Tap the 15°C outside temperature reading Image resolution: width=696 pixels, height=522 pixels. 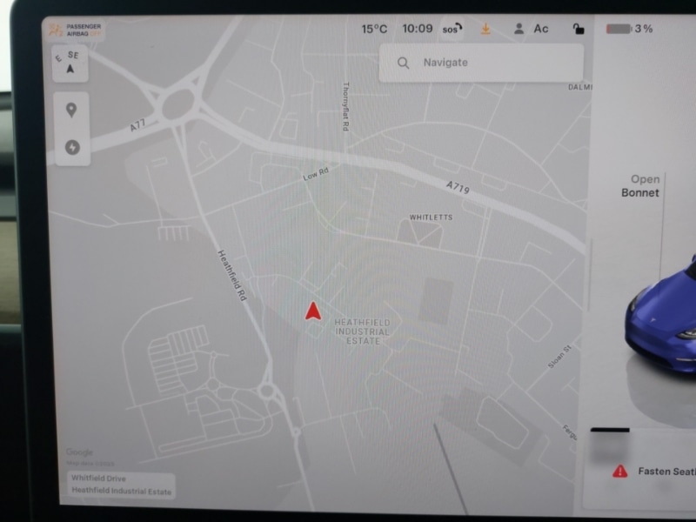374,29
